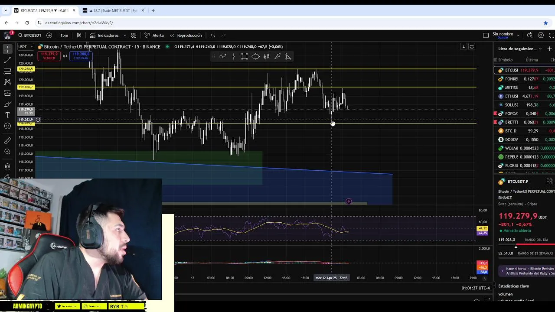This screenshot has width=555, height=312.
Task: Enter fullscreen mode
Action: tap(552, 36)
